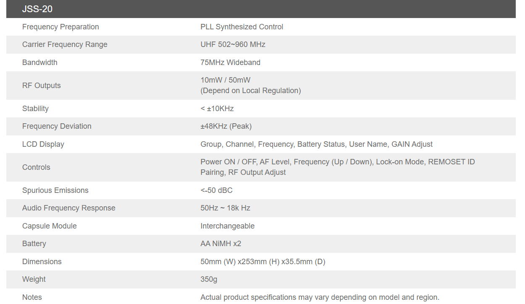Select the Interchangeable capsule module value

click(227, 226)
